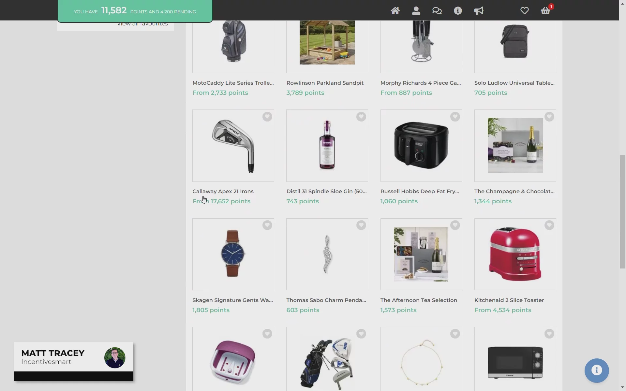Screen dimensions: 626x391
Task: Click The Afternoon Tea Selection title
Action: click(x=419, y=300)
